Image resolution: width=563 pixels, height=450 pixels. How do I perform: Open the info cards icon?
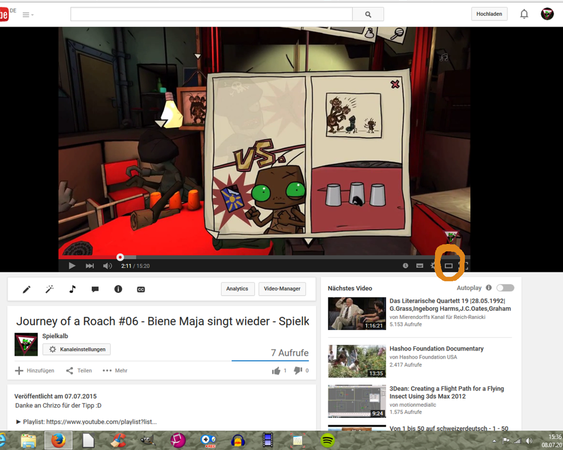pyautogui.click(x=118, y=289)
